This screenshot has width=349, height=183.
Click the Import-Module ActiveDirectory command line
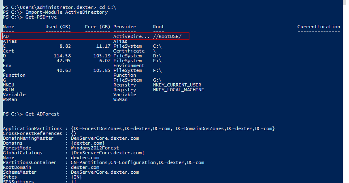(x=55, y=12)
